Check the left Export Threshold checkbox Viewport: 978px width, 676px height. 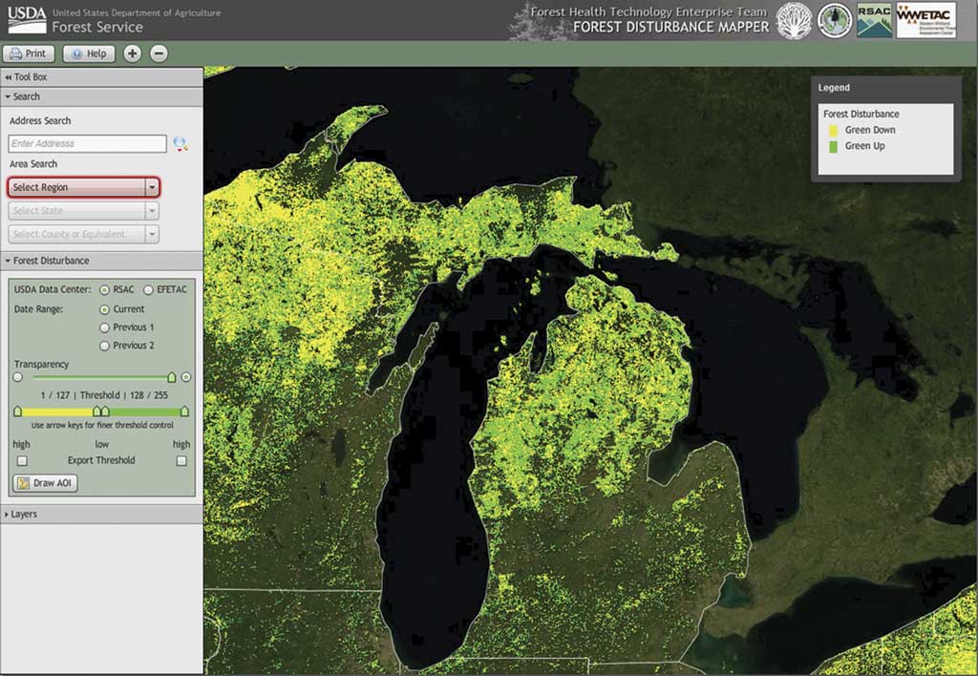point(23,461)
